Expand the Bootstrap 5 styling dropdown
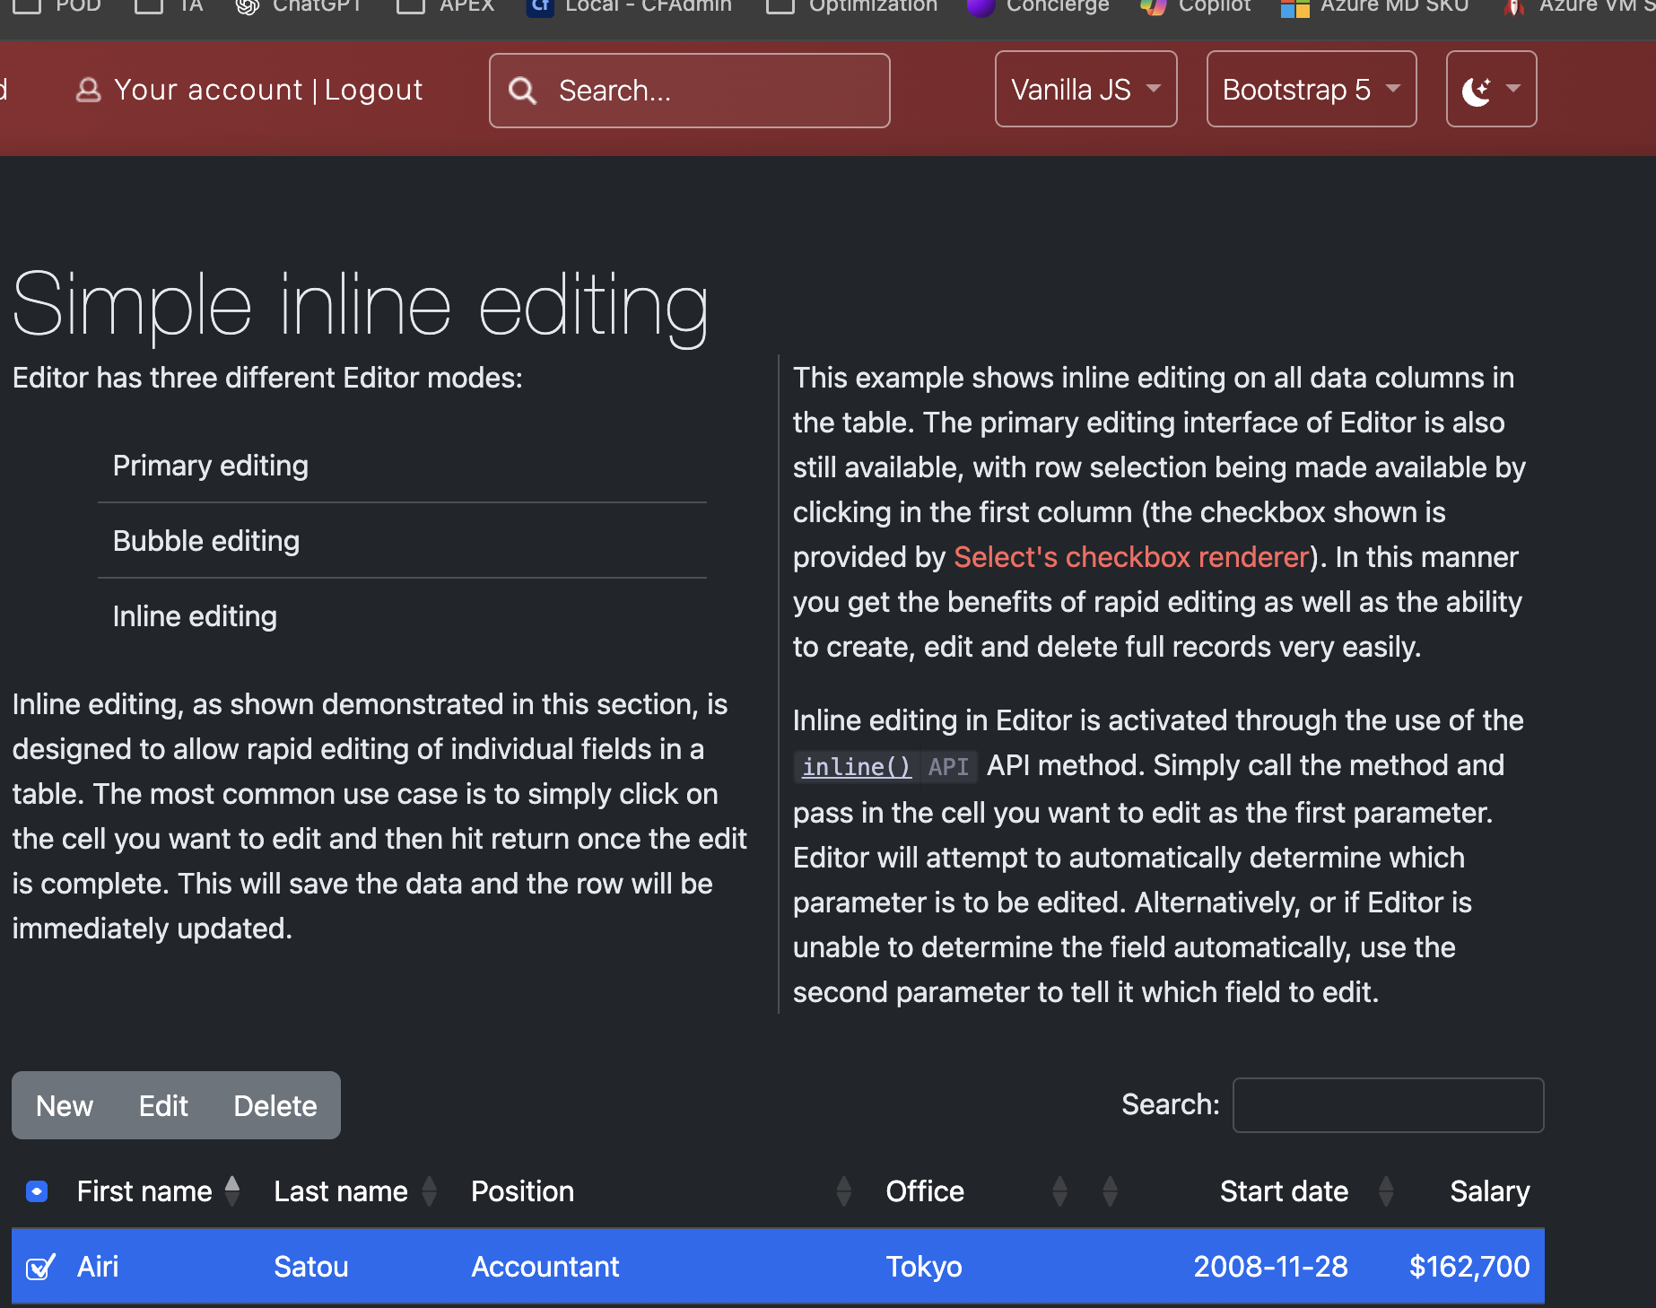The width and height of the screenshot is (1656, 1308). pyautogui.click(x=1311, y=90)
